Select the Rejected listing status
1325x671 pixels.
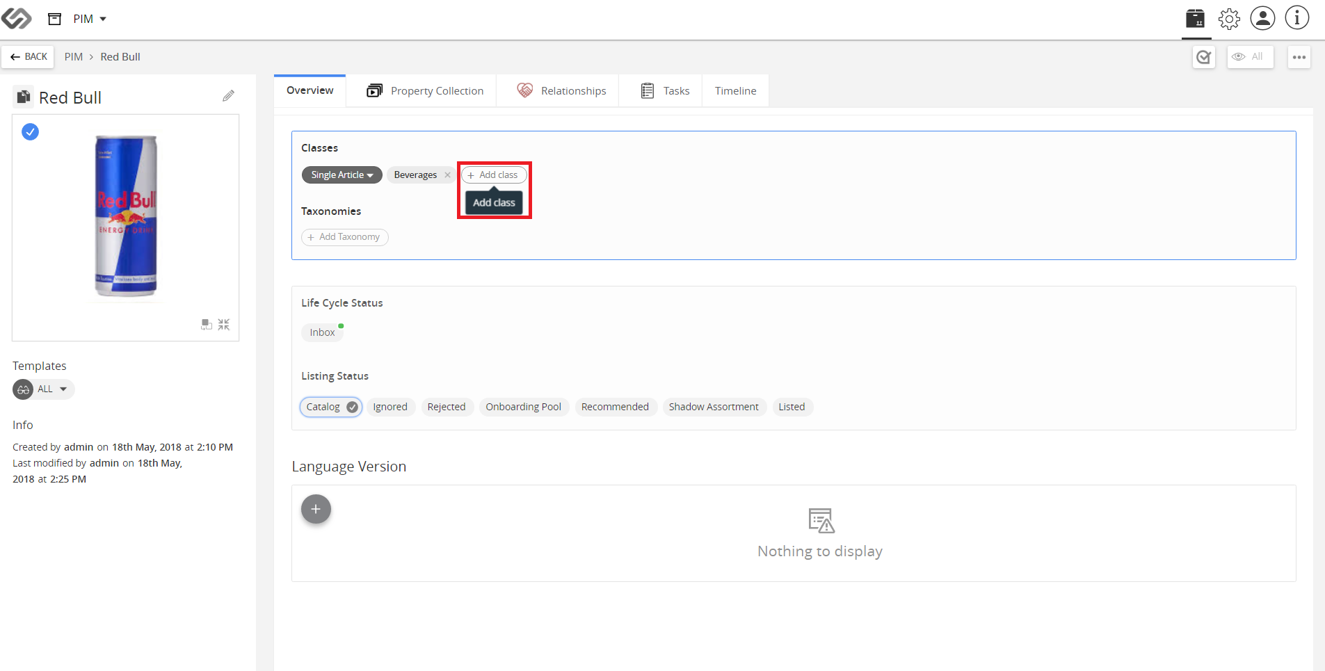point(447,407)
